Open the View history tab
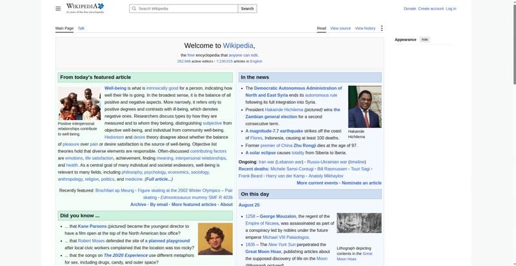 [365, 28]
